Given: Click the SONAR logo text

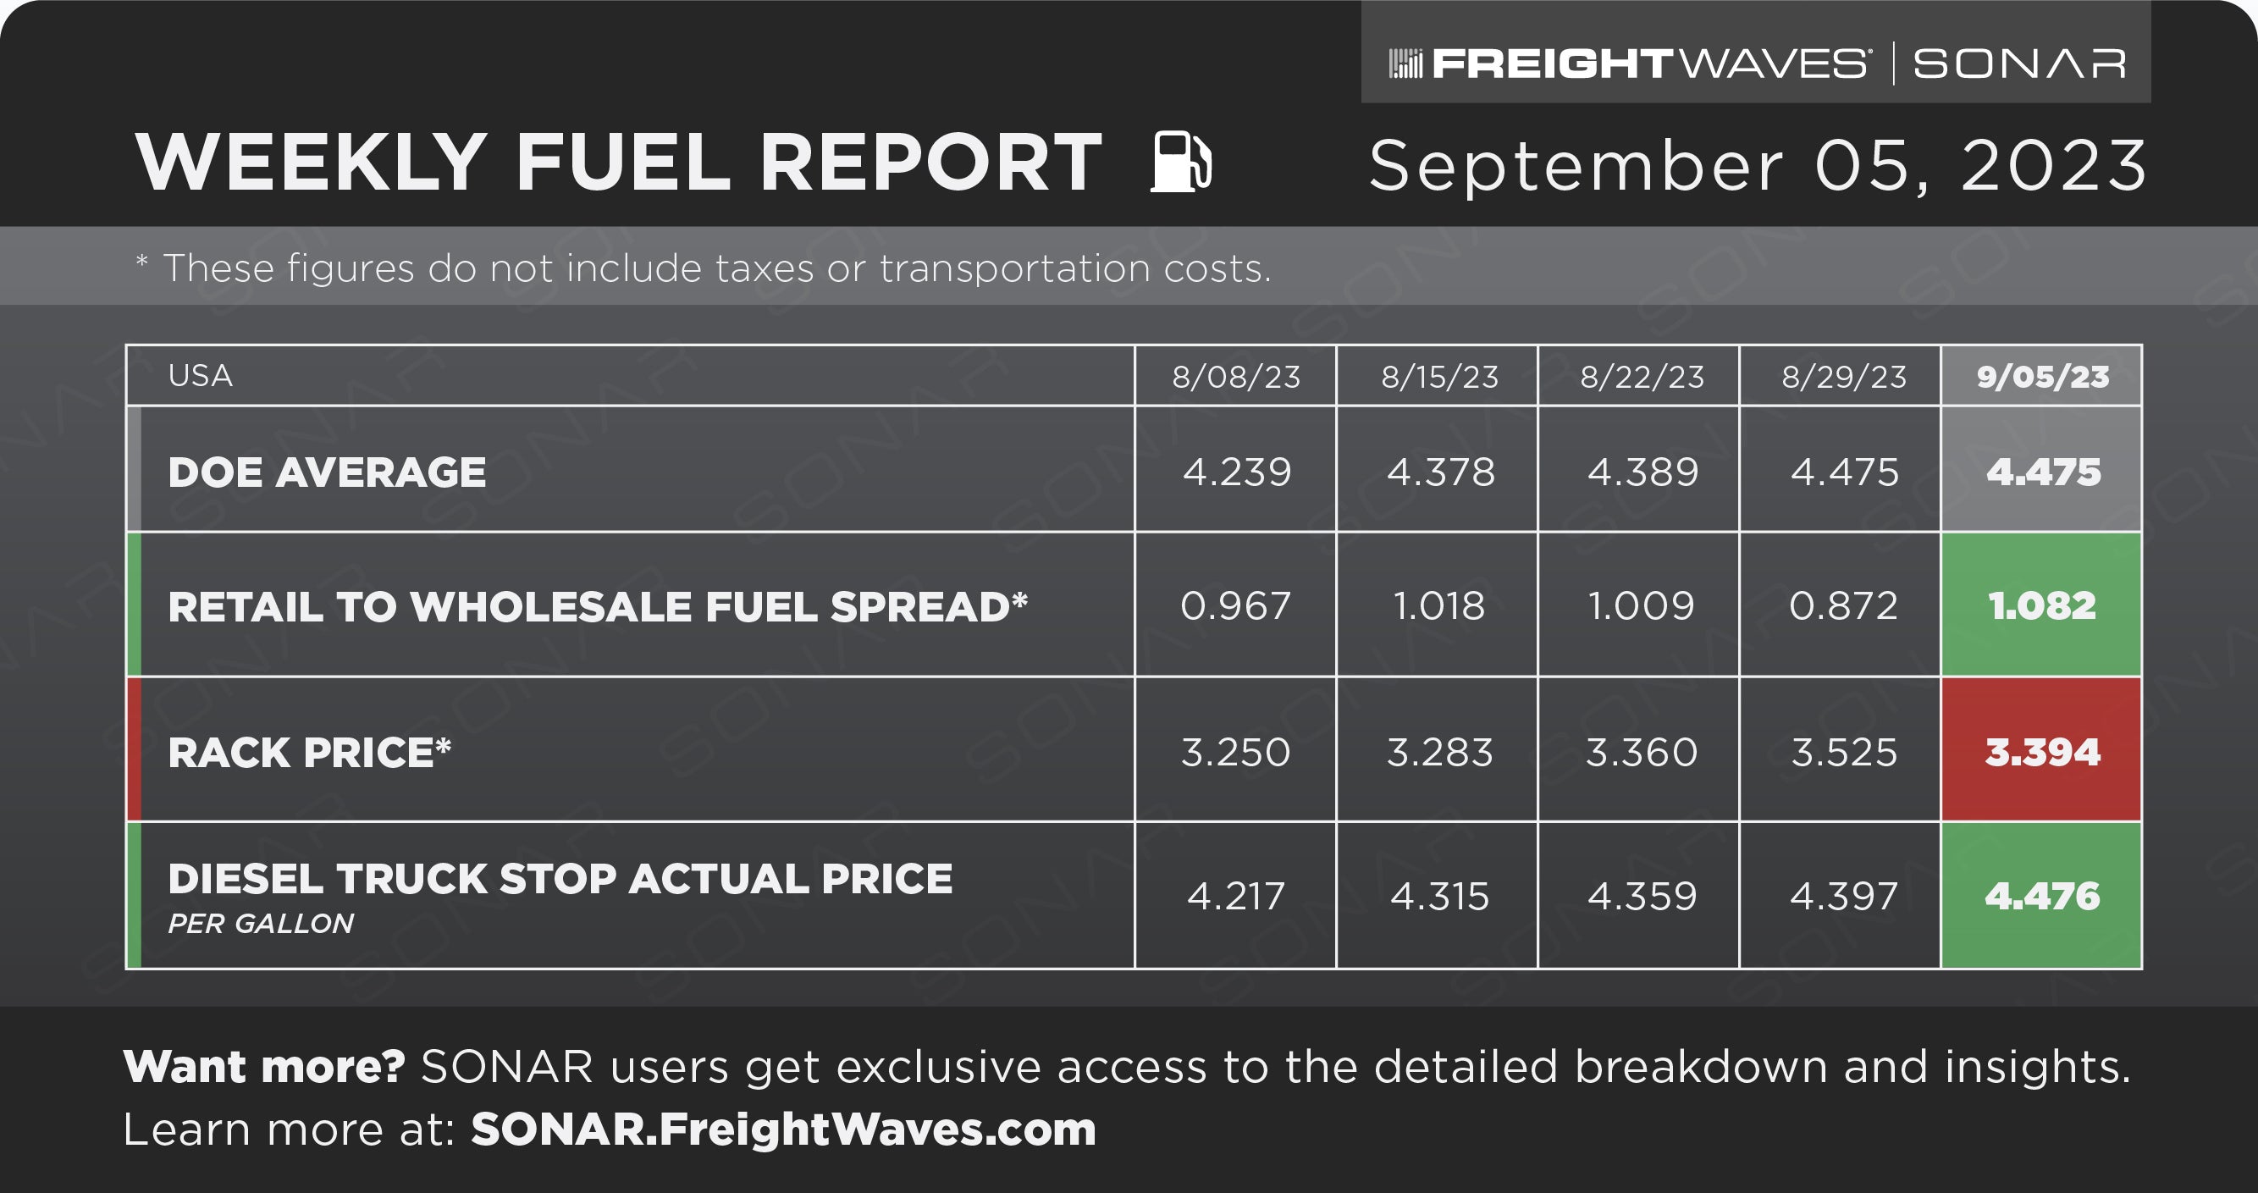Looking at the screenshot, I should [2019, 64].
